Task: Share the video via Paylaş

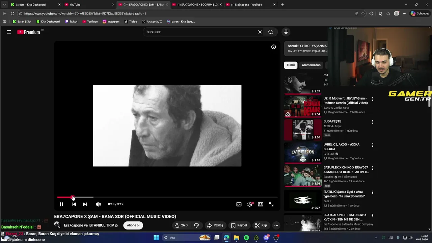Action: (215, 225)
